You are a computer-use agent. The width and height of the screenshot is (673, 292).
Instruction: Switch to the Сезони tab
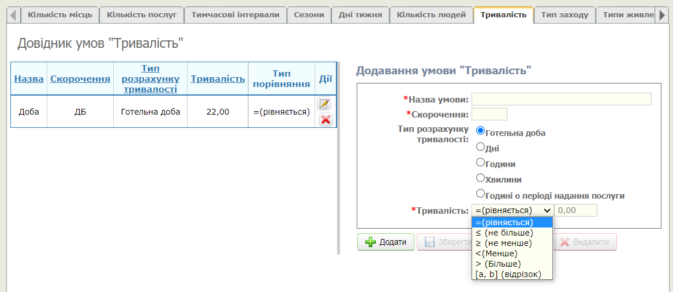(x=309, y=15)
